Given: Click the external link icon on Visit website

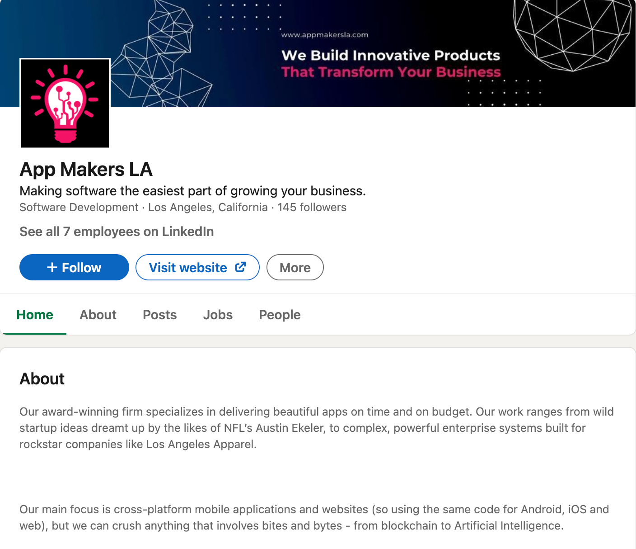Looking at the screenshot, I should tap(240, 267).
